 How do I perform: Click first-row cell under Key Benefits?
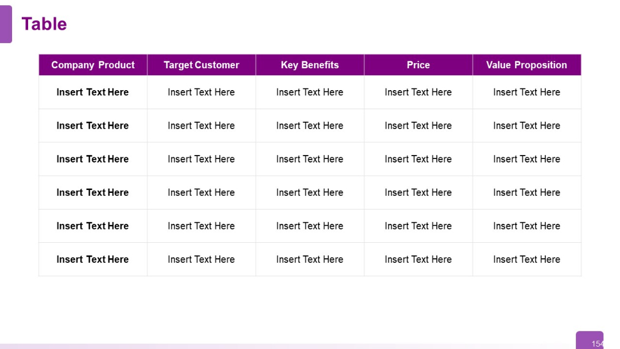(x=310, y=92)
